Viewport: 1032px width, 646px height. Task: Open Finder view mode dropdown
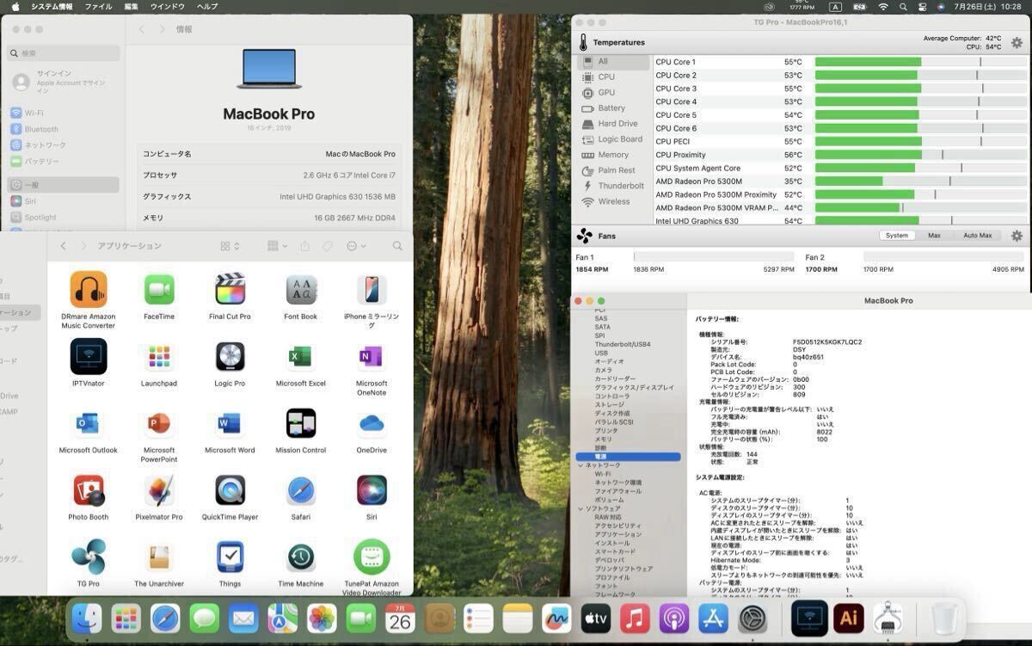click(x=230, y=246)
